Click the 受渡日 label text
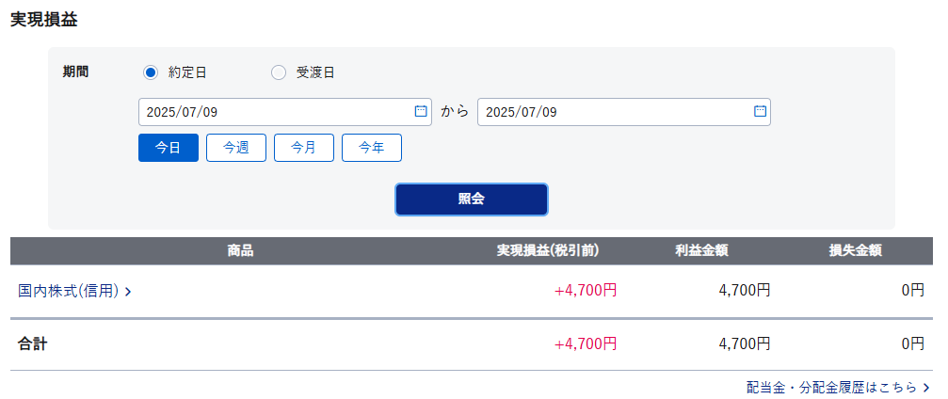The height and width of the screenshot is (399, 948). [x=315, y=73]
